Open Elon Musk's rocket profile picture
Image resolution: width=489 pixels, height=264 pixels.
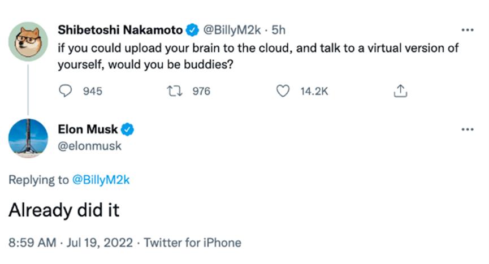point(28,139)
